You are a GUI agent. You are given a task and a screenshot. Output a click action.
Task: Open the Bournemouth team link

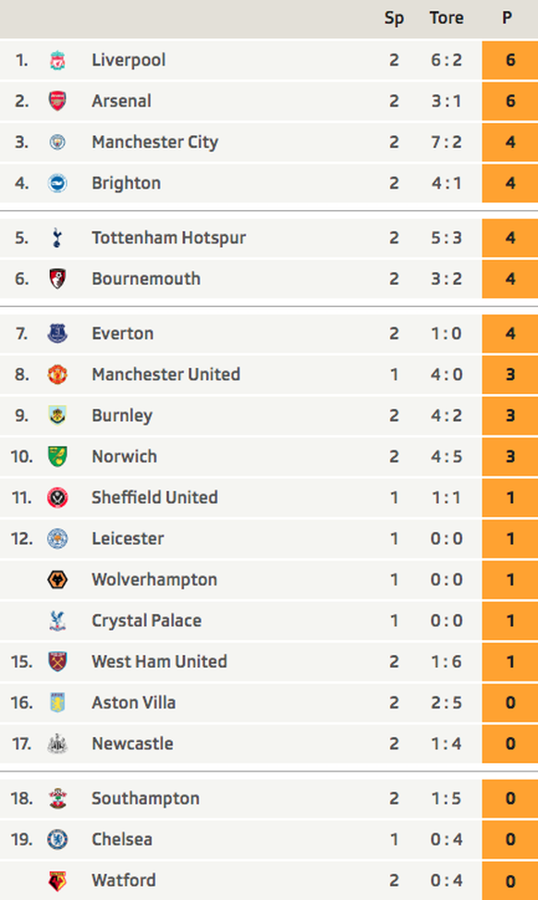(x=146, y=279)
